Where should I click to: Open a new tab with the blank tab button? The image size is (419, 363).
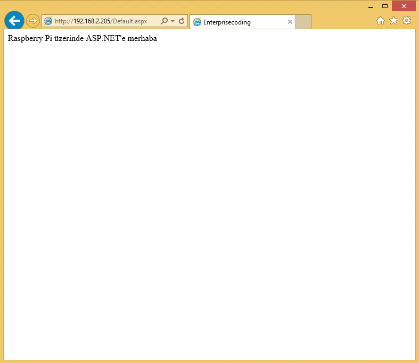tap(303, 22)
